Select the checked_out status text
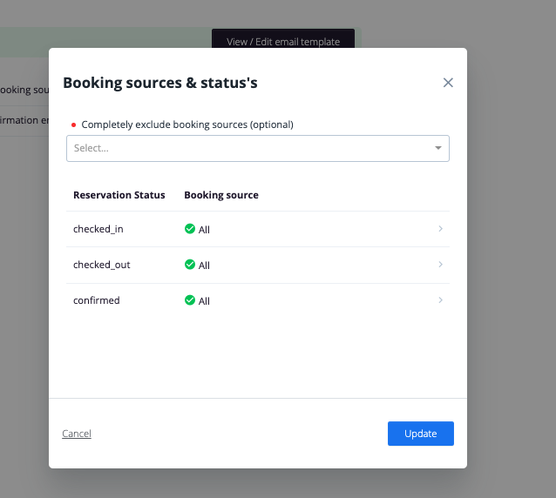 coord(102,265)
